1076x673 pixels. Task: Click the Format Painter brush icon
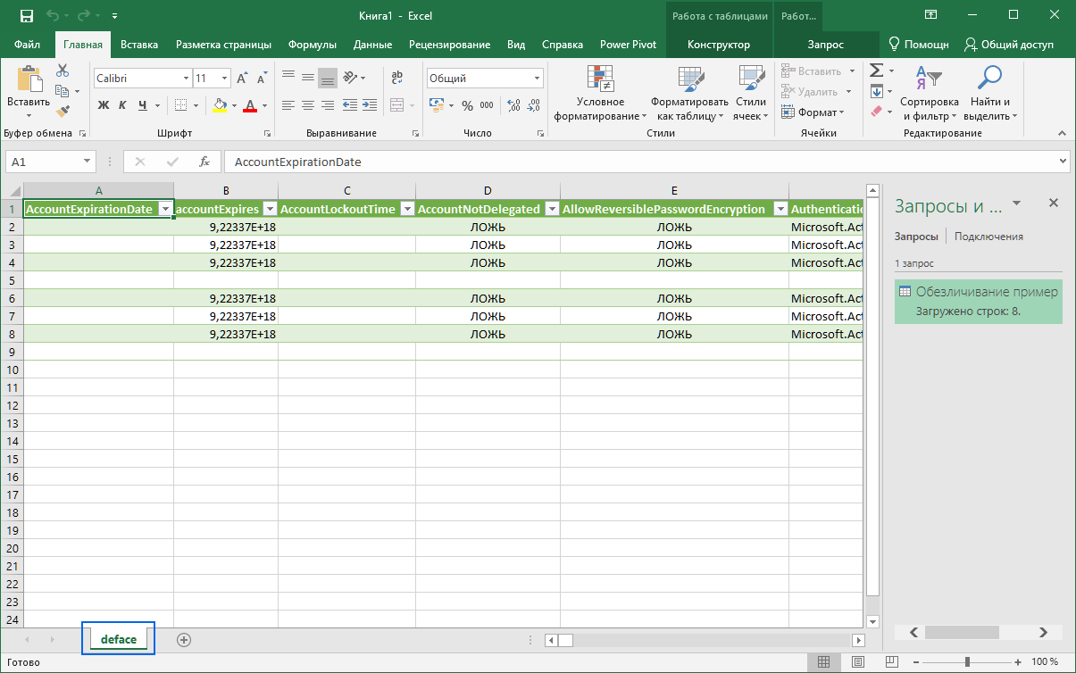[63, 112]
